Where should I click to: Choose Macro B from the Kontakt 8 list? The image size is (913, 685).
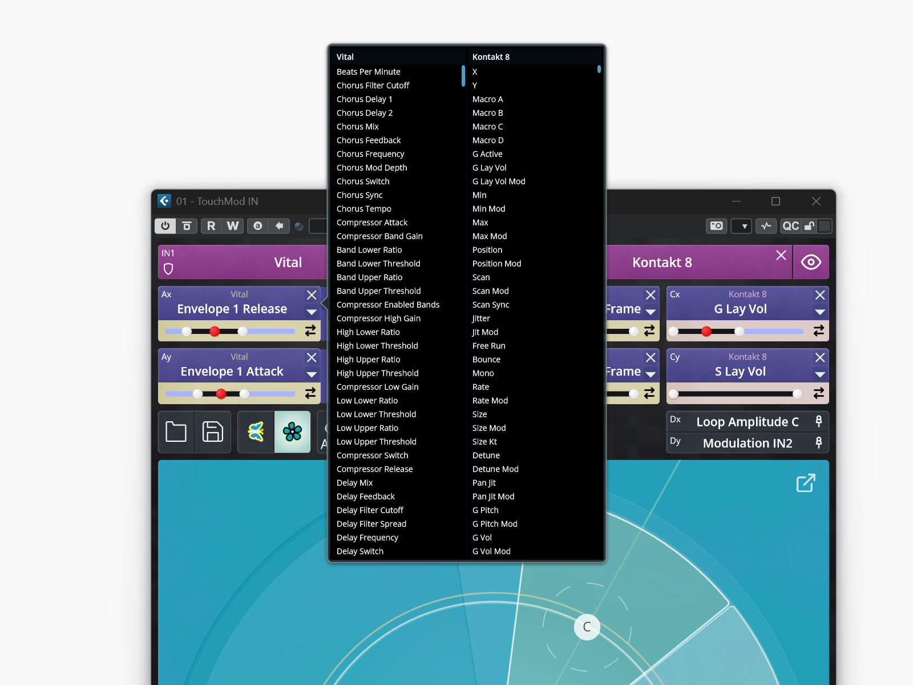pos(488,113)
